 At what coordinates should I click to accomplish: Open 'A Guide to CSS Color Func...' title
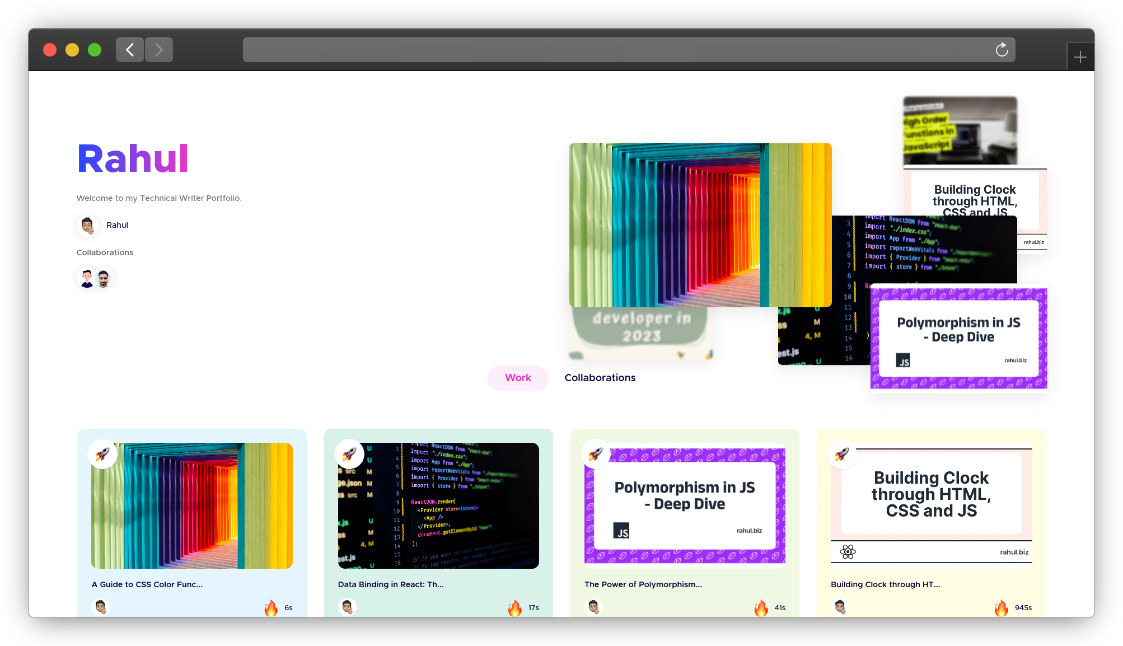[147, 584]
